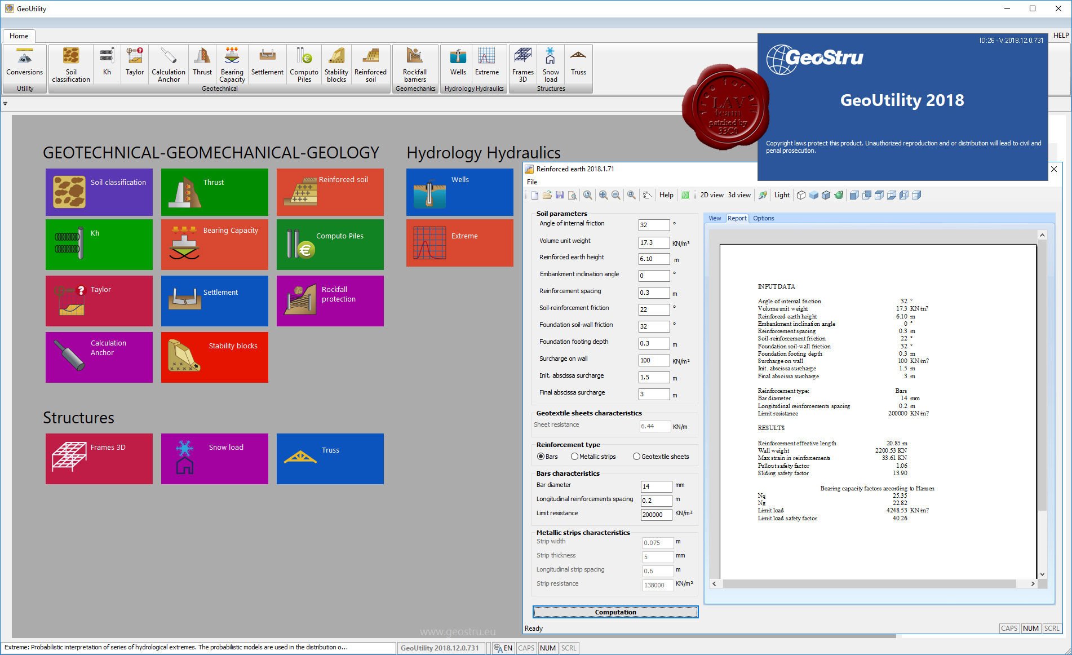1072x655 pixels.
Task: Switch to 2D view
Action: click(x=712, y=195)
